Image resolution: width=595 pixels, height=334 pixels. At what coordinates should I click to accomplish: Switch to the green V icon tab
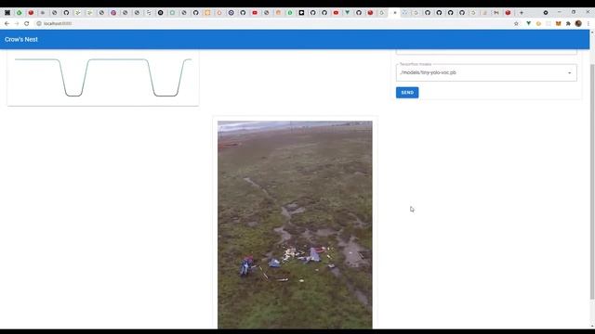[347, 12]
